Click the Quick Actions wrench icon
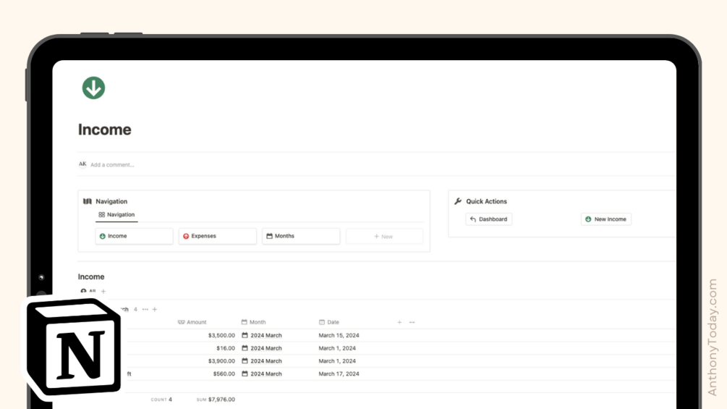 (458, 201)
